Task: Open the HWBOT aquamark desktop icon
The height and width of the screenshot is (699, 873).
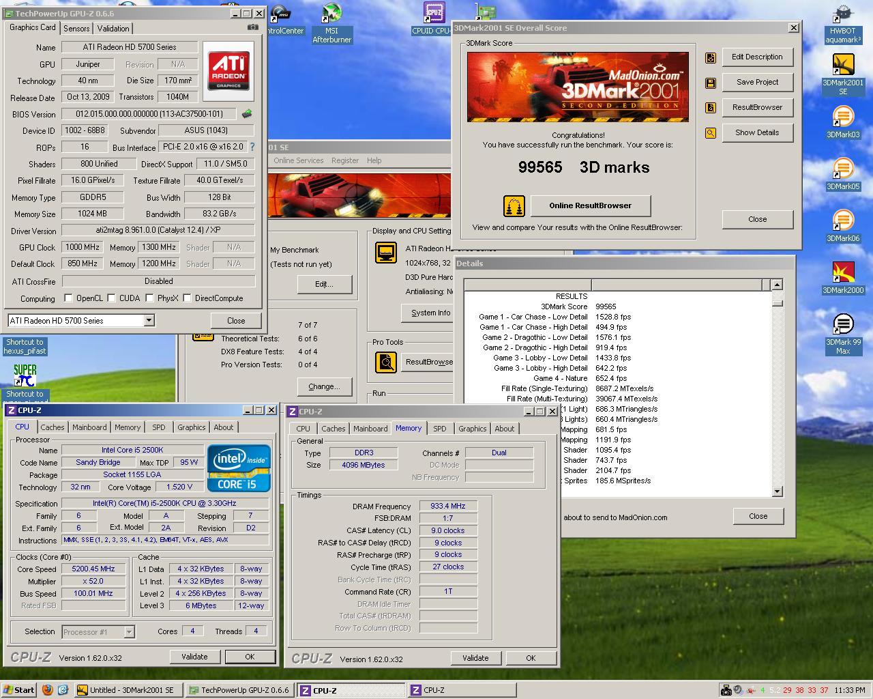Action: (843, 24)
